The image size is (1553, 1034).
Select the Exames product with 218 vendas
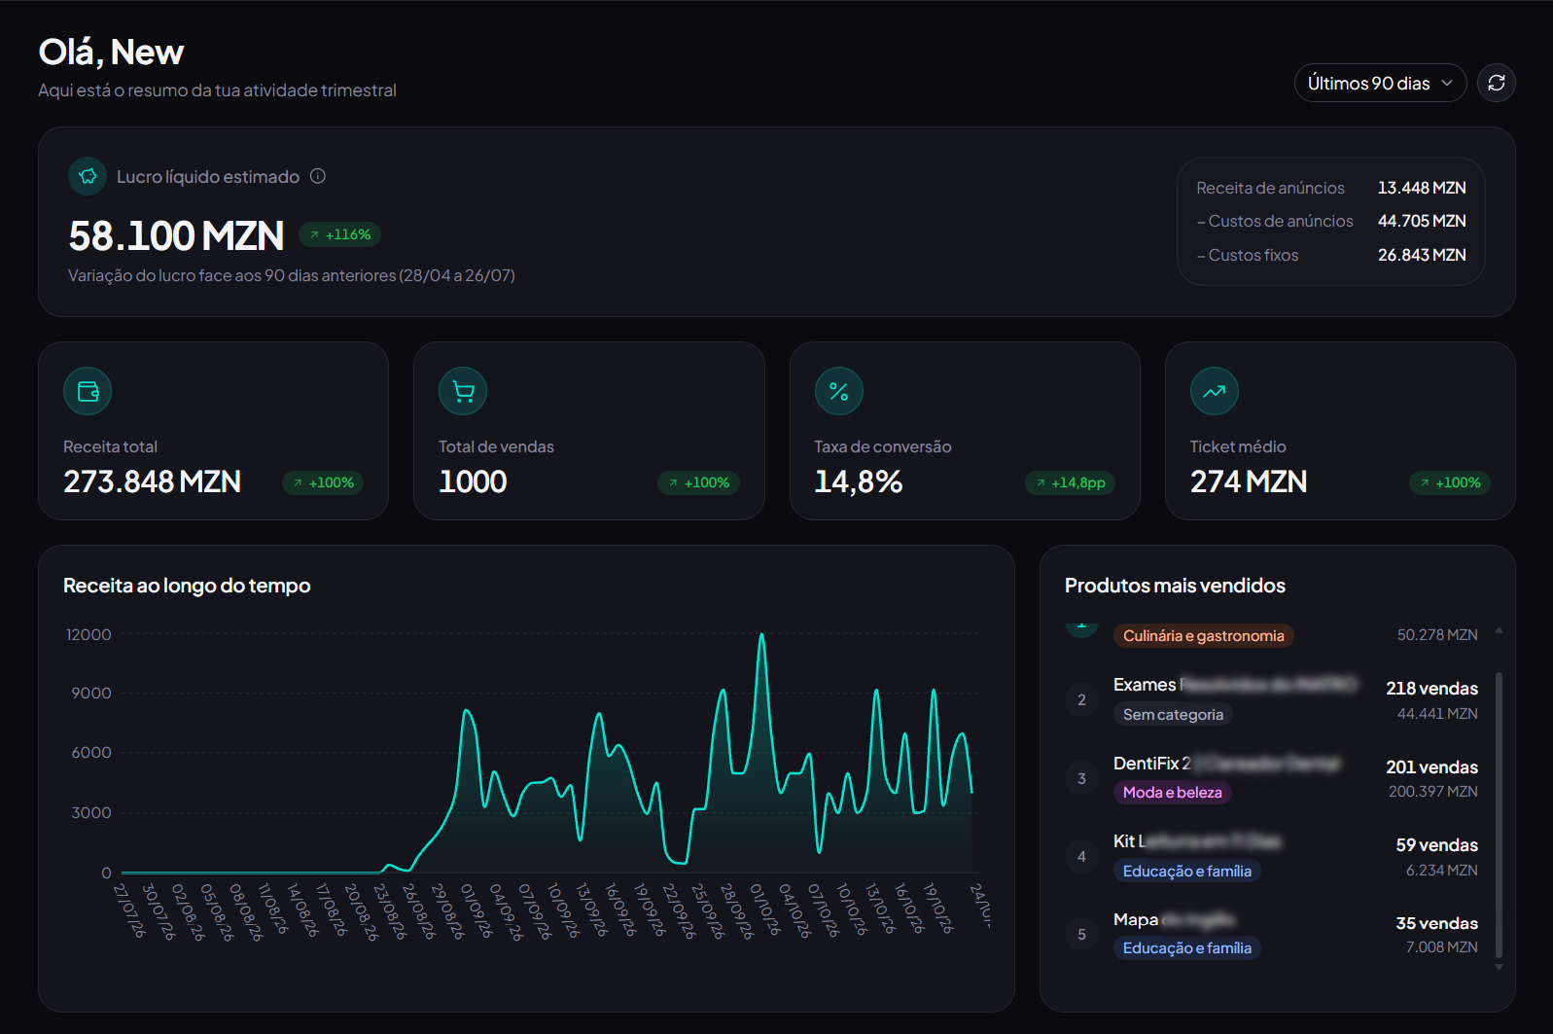point(1272,700)
